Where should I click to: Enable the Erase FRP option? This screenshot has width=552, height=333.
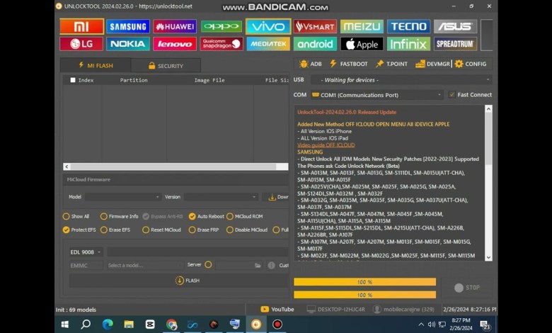pyautogui.click(x=204, y=230)
